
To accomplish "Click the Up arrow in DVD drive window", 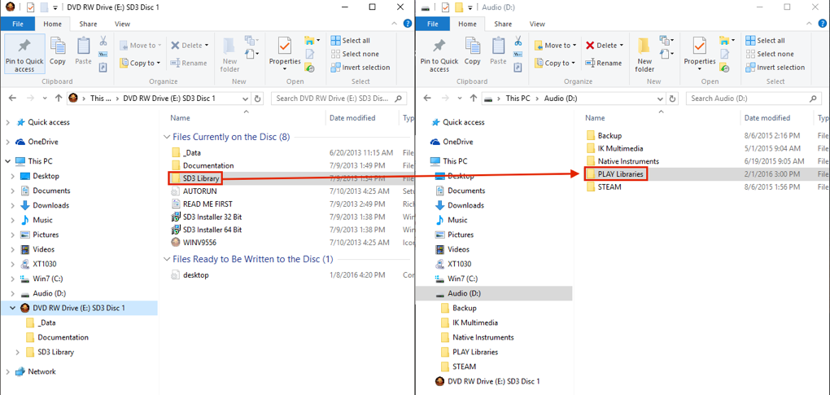I will click(59, 99).
